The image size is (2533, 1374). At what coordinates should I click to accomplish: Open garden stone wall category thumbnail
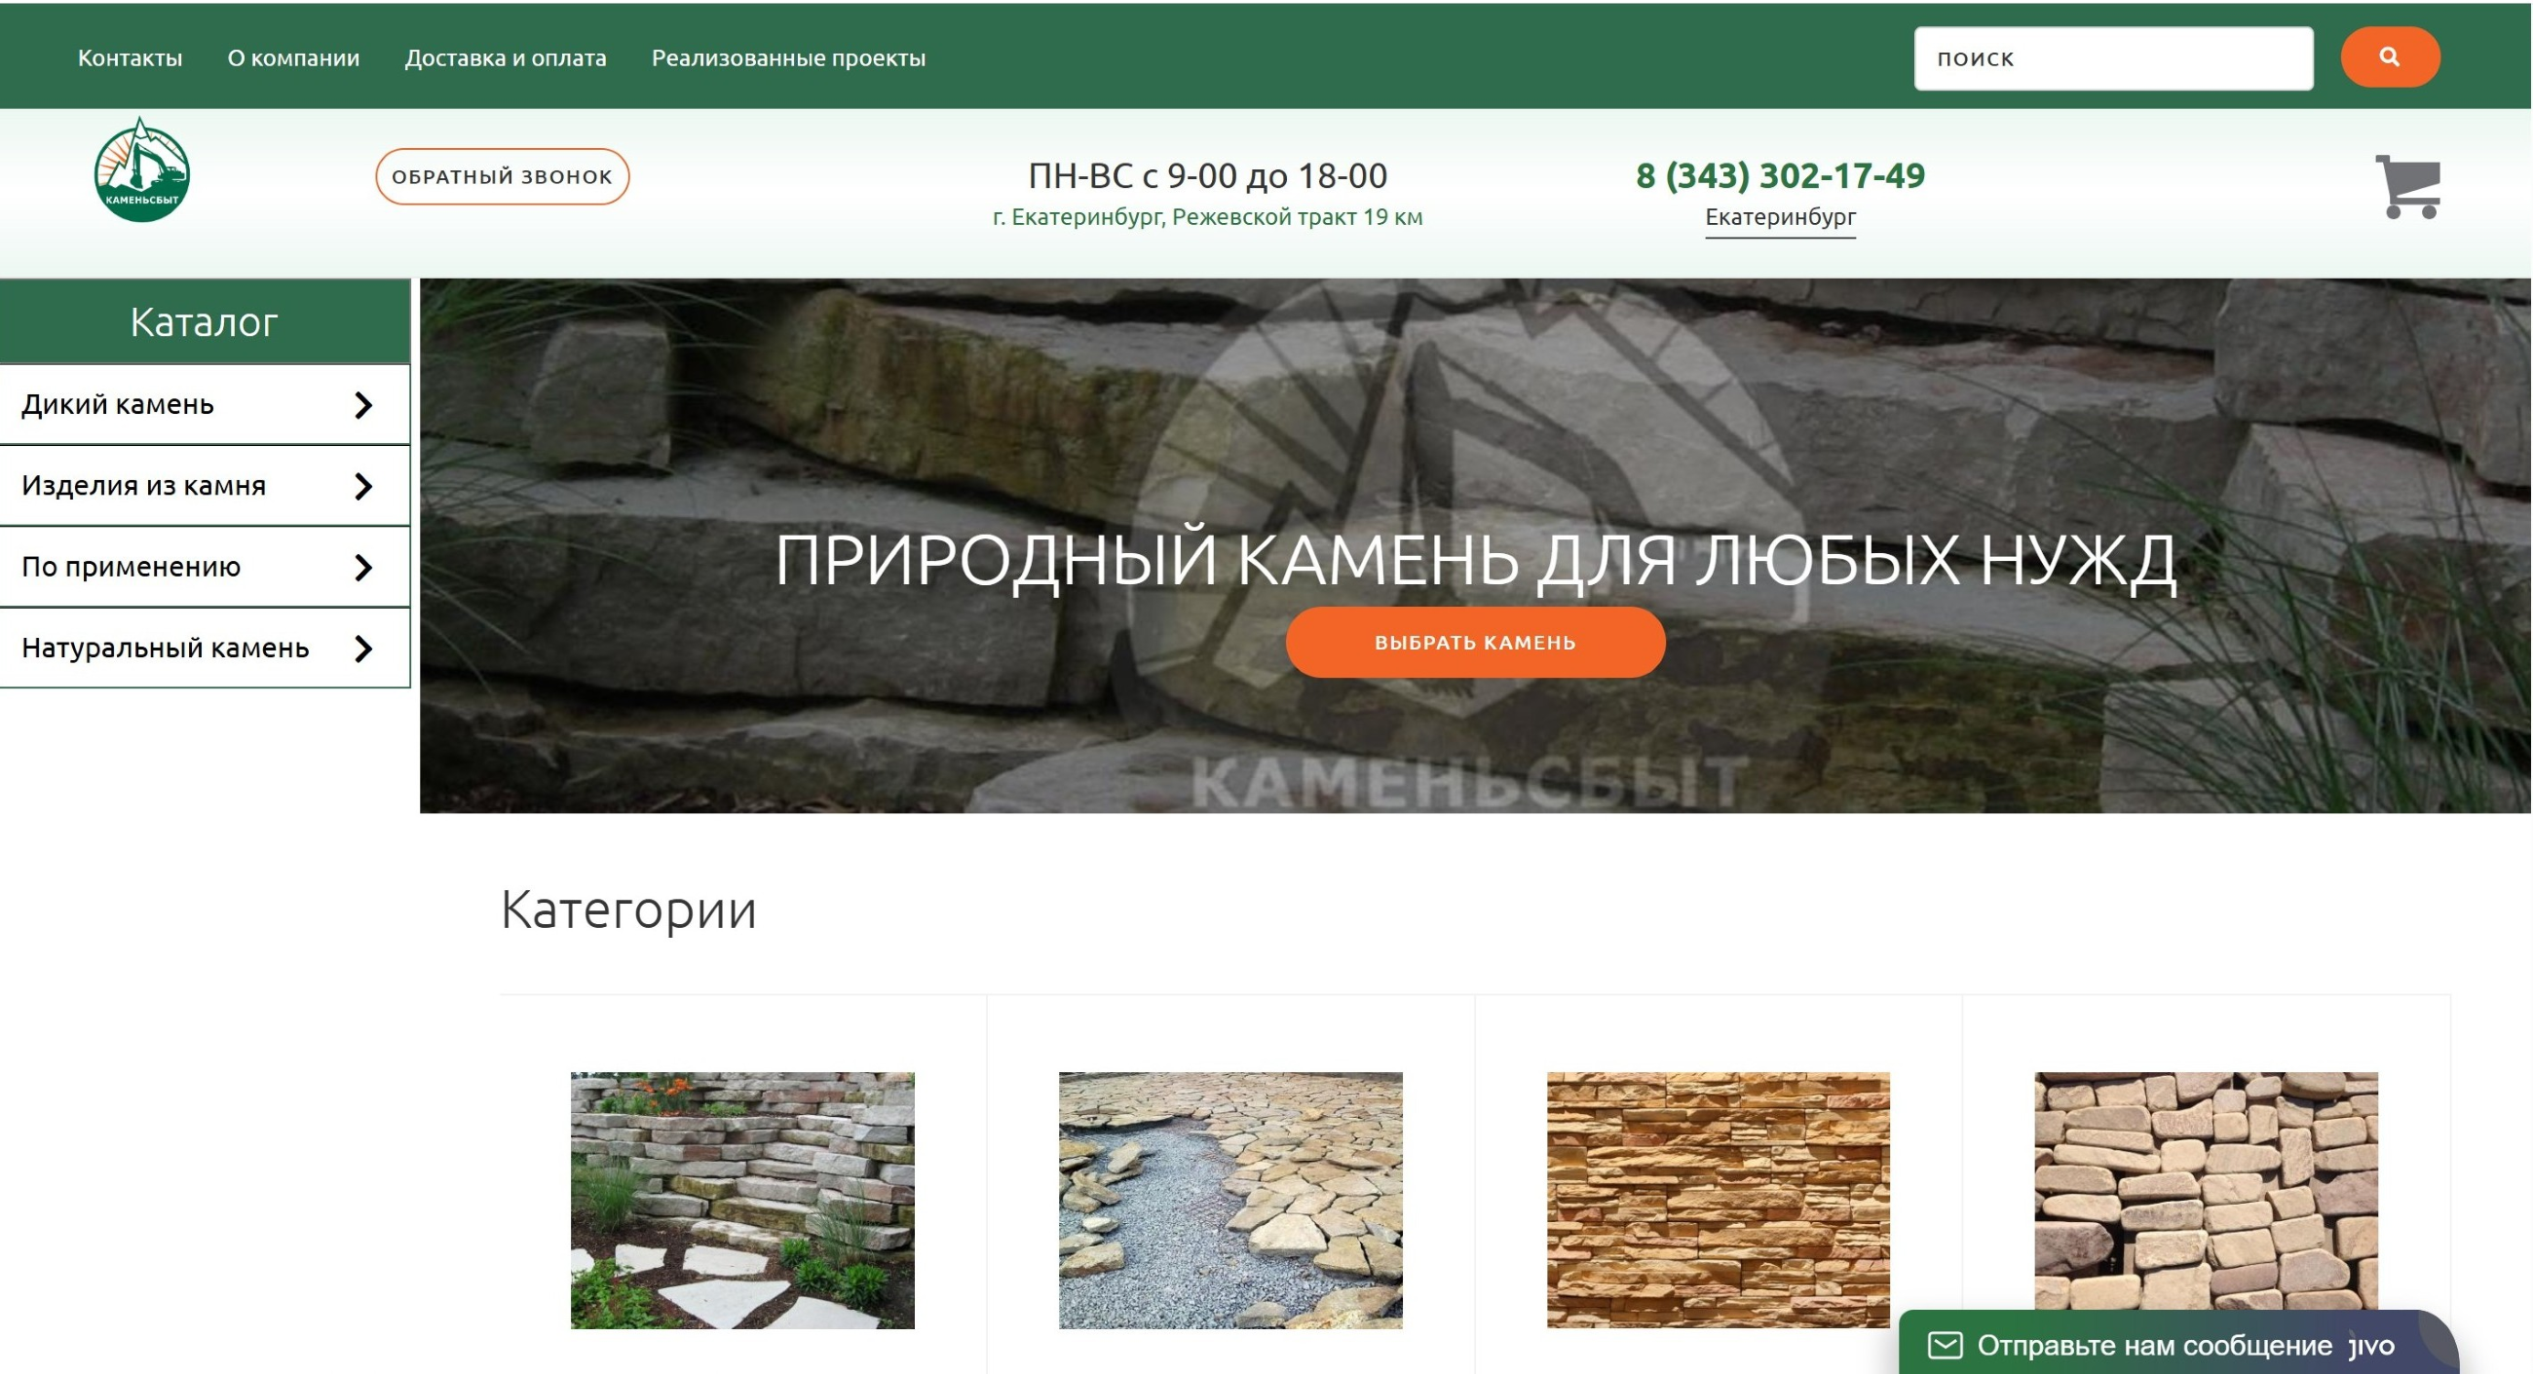pyautogui.click(x=742, y=1200)
